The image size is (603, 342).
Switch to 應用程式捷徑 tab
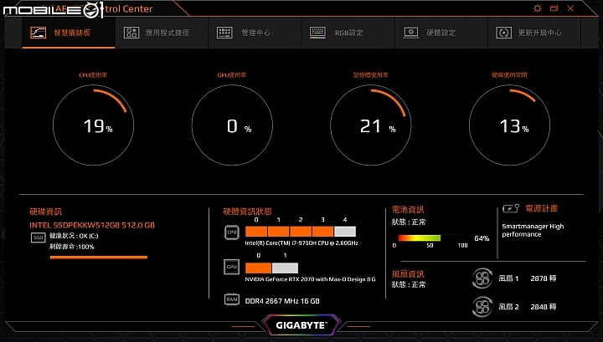[162, 33]
